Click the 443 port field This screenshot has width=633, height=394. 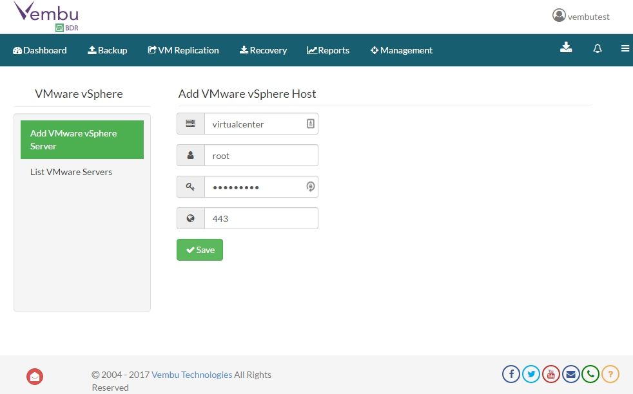pos(261,218)
